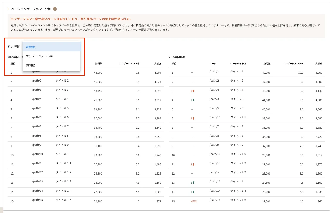The height and width of the screenshot is (213, 333).
Task: Click contribution value 872
Action: pos(159,201)
